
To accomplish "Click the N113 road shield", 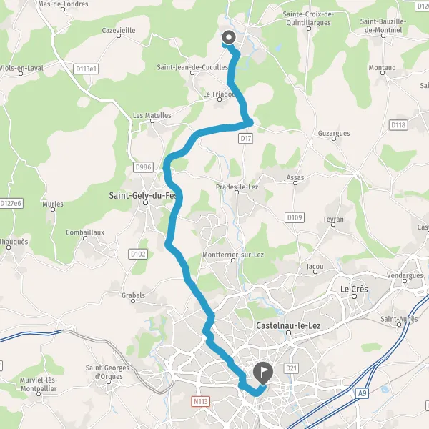I will click(x=201, y=401).
